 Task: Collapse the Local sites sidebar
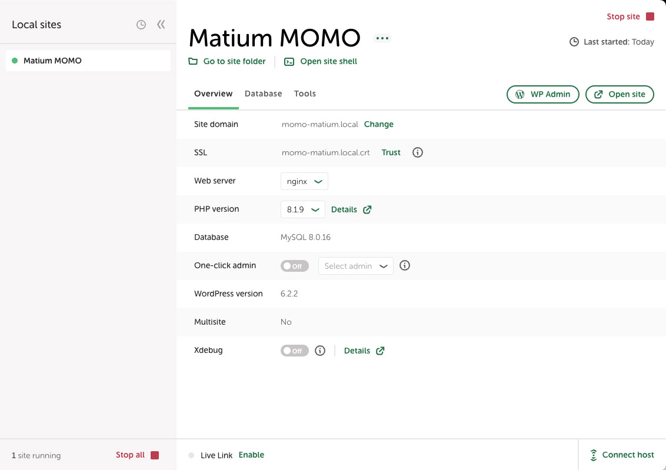coord(161,25)
